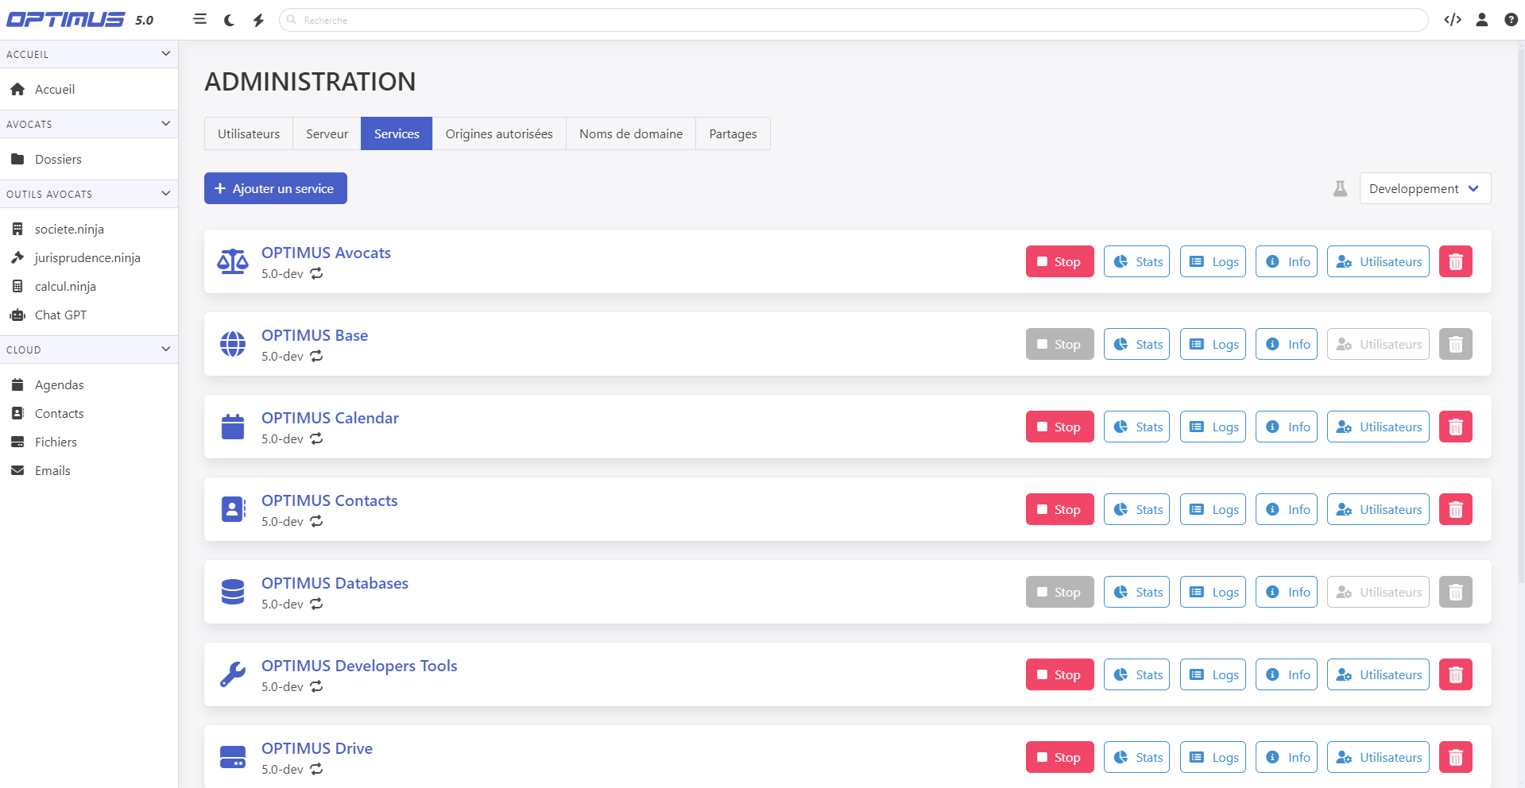Delete OPTIMUS Developers Tools trash icon

(x=1456, y=674)
